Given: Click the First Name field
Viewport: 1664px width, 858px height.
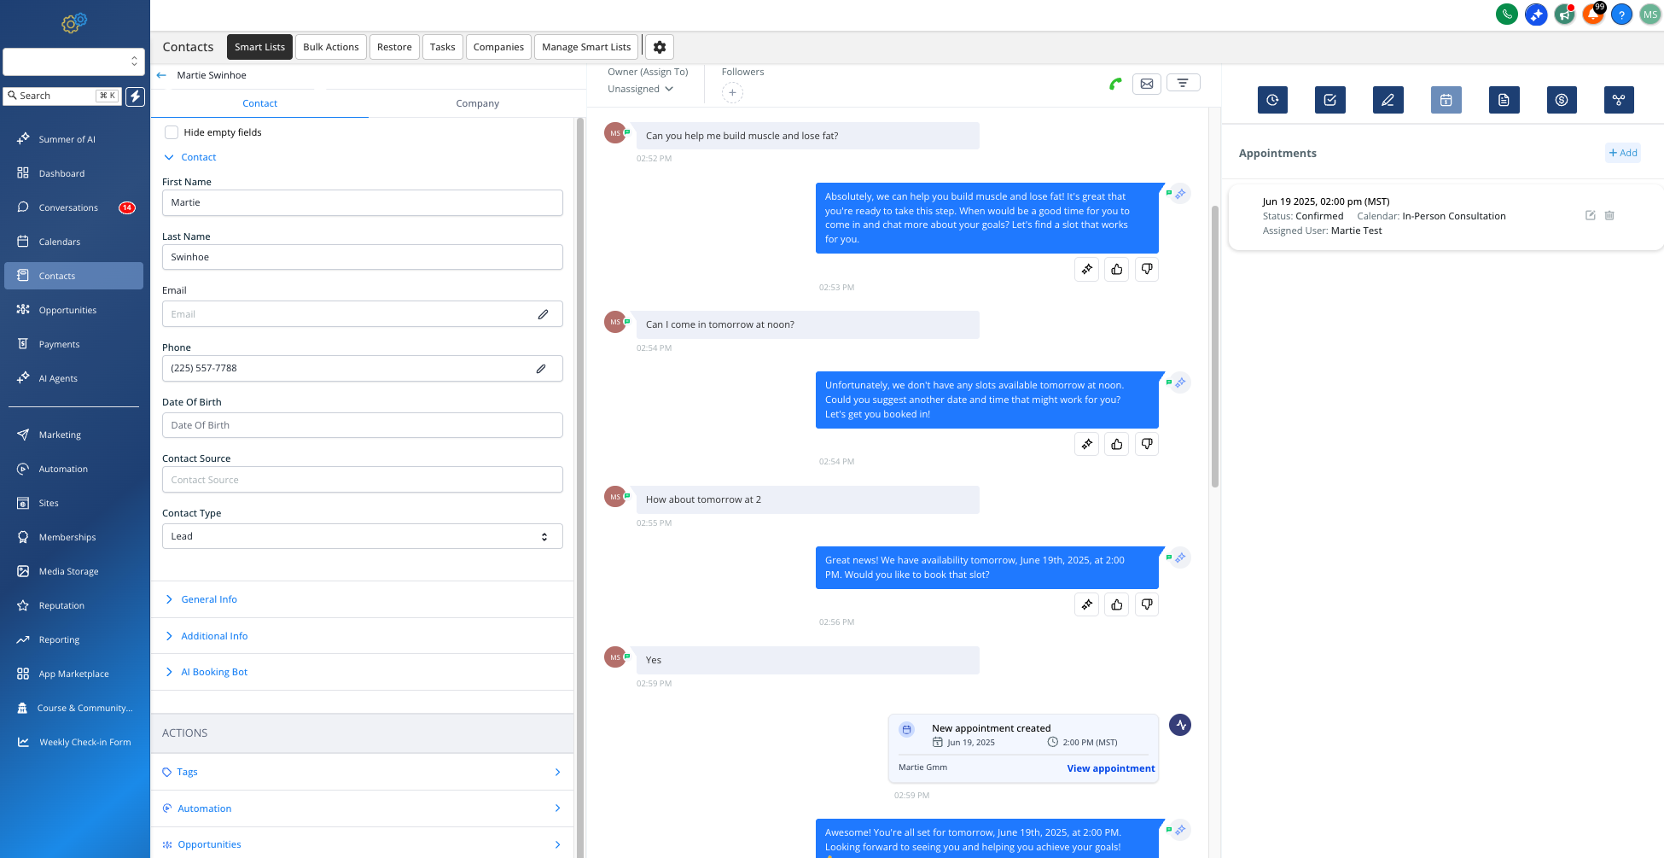Looking at the screenshot, I should pyautogui.click(x=363, y=202).
